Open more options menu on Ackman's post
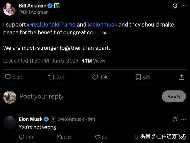Viewport: 190px width, 143px height. coord(184,6)
